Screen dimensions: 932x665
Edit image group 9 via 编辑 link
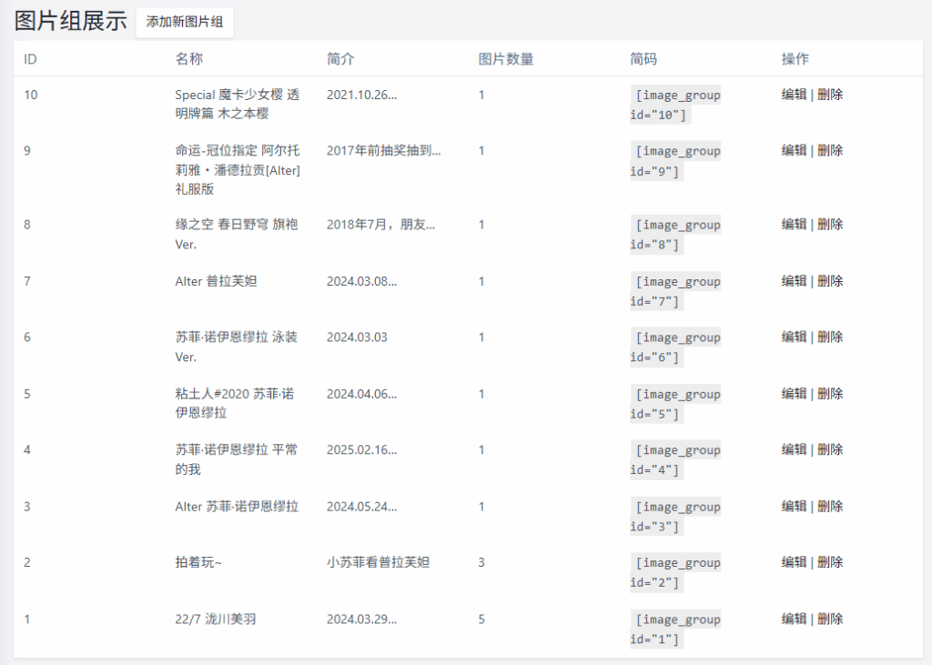pyautogui.click(x=794, y=150)
